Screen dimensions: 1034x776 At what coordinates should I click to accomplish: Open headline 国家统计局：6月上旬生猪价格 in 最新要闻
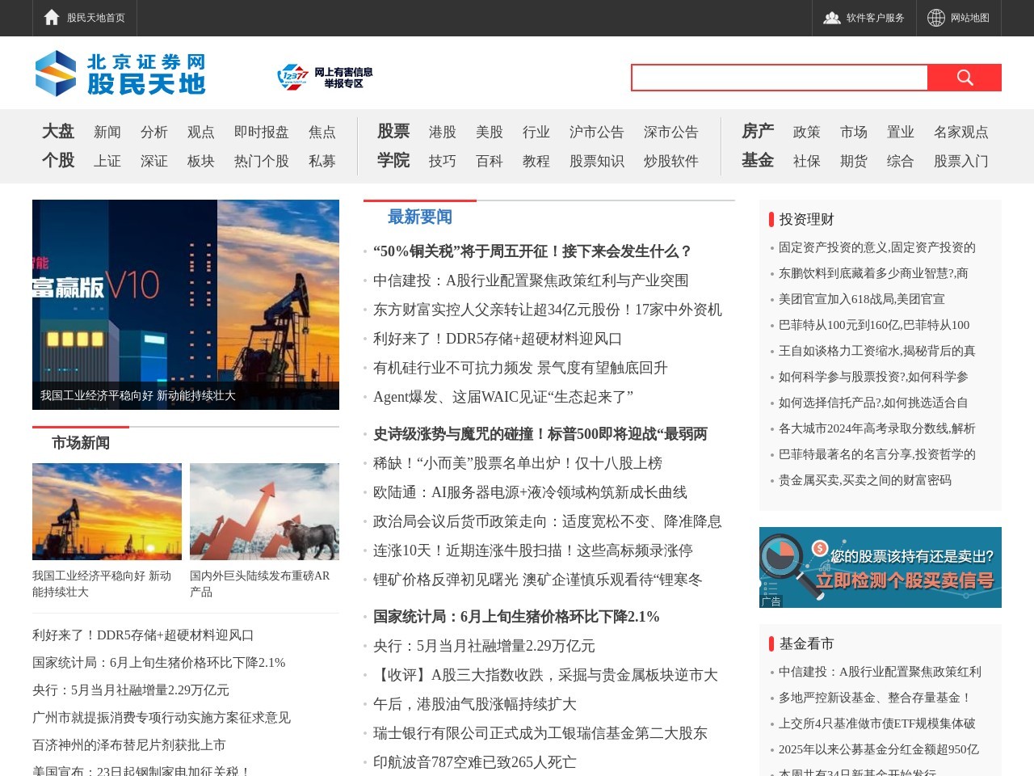pos(516,617)
